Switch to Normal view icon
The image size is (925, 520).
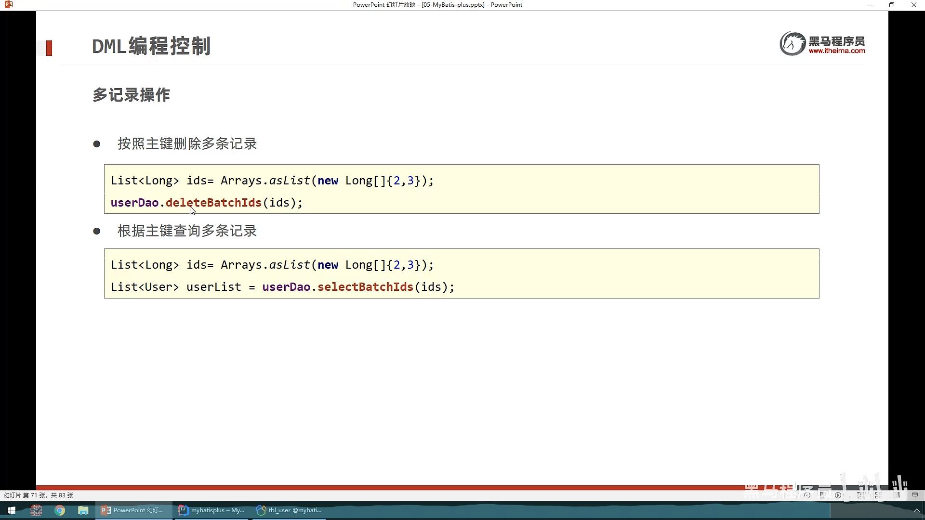tap(860, 495)
